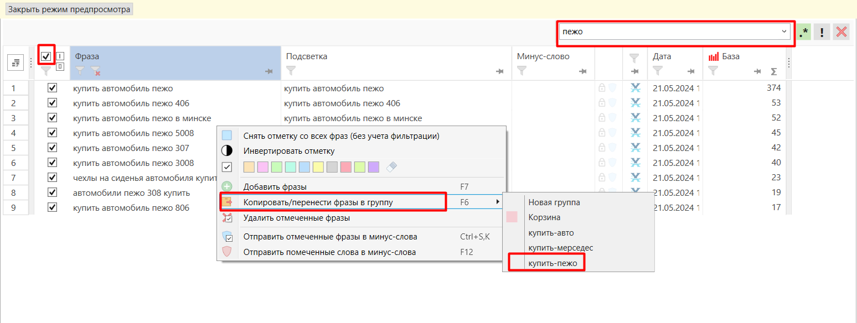857x323 pixels.
Task: Sort by the Фраза column header
Action: (87, 56)
